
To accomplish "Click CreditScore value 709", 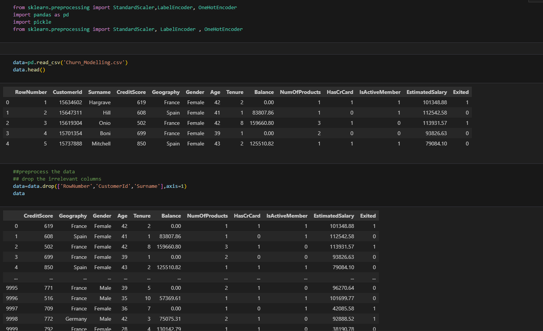I will pyautogui.click(x=48, y=309).
